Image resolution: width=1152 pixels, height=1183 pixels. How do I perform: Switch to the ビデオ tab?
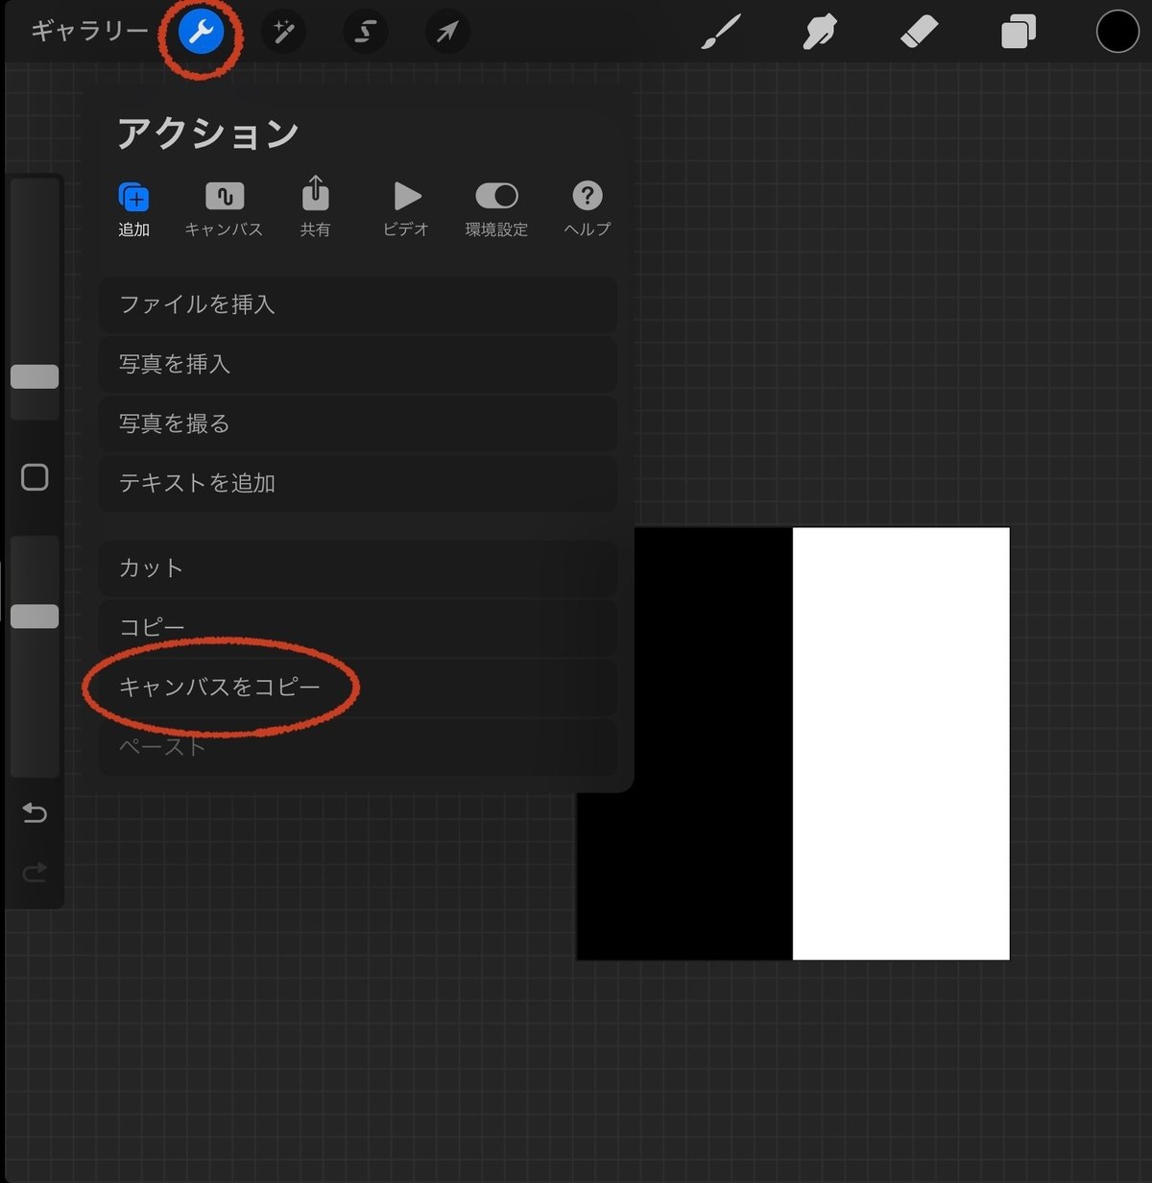pos(406,209)
